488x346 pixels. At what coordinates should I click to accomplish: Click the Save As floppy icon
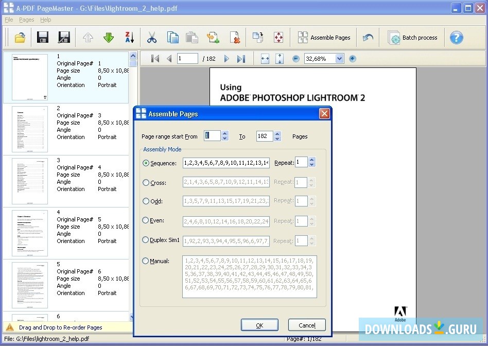pos(64,38)
